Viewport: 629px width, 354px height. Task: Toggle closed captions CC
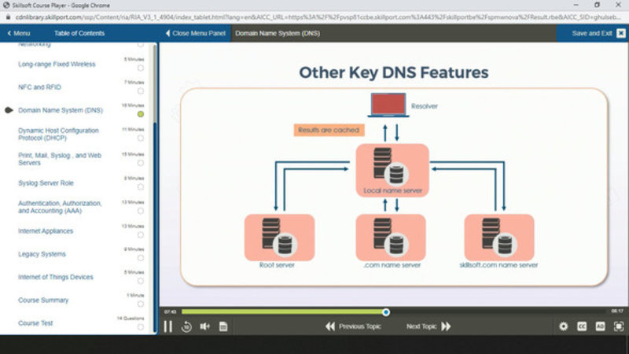[x=582, y=326]
